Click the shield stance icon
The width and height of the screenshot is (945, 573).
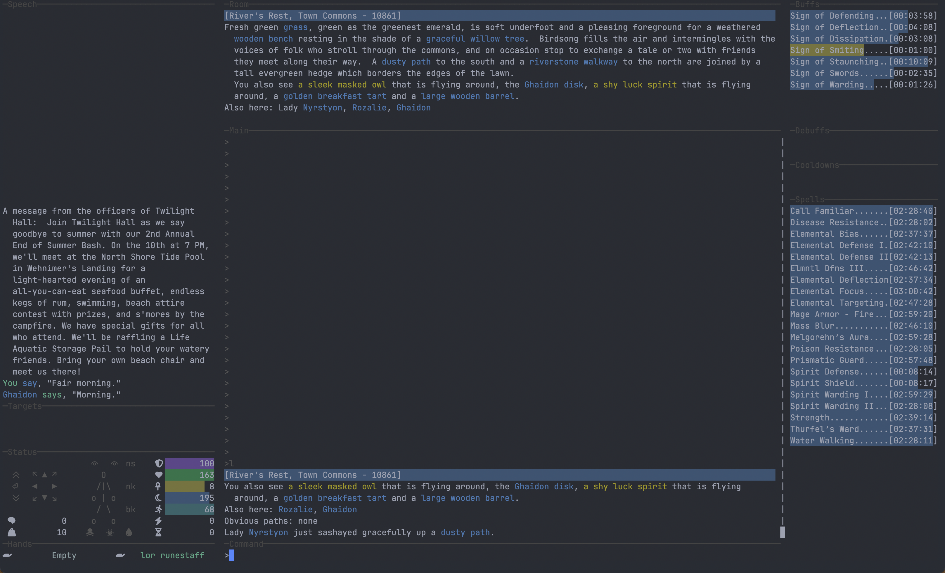coord(159,463)
